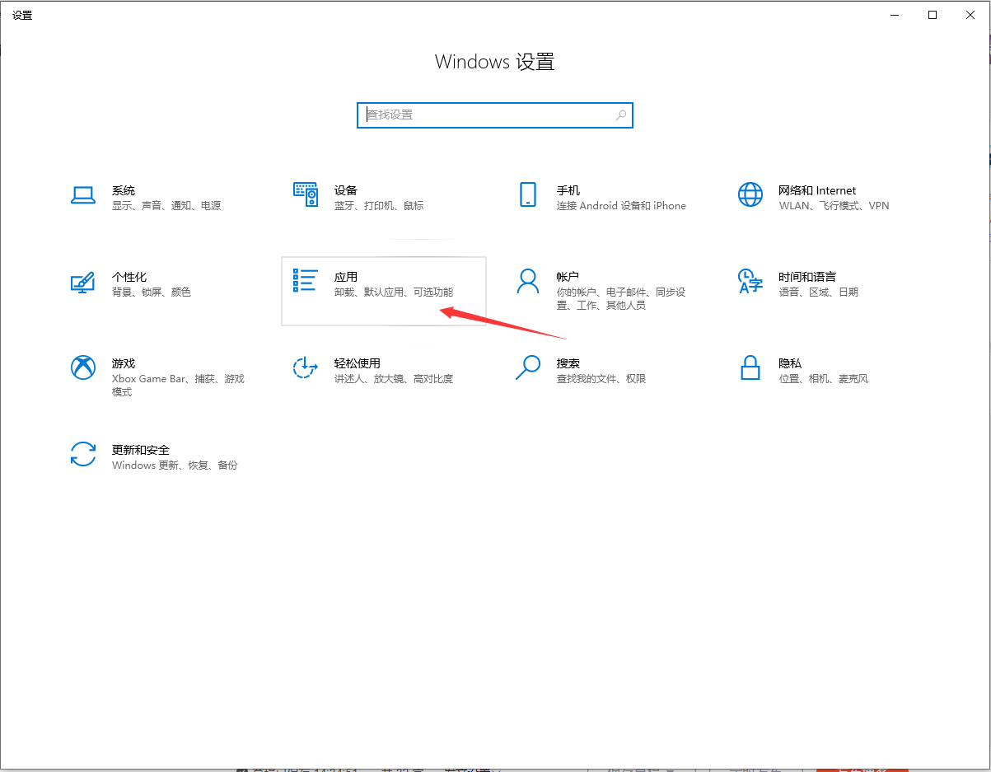The height and width of the screenshot is (772, 991).
Task: Open the 帐户 person icon
Action: point(528,282)
